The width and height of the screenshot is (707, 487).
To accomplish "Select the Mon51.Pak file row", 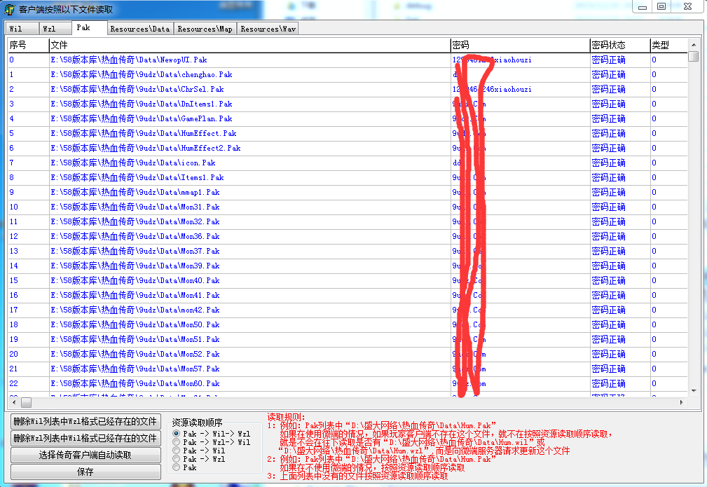I will [347, 340].
